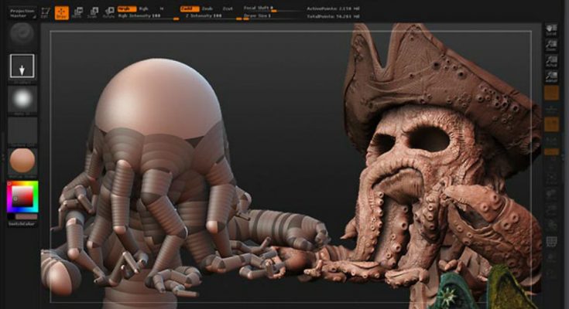Adjust the Draw Size slider

click(273, 16)
